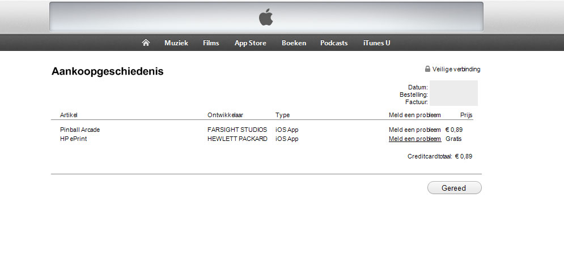
Task: Open the Boeken section
Action: point(294,43)
